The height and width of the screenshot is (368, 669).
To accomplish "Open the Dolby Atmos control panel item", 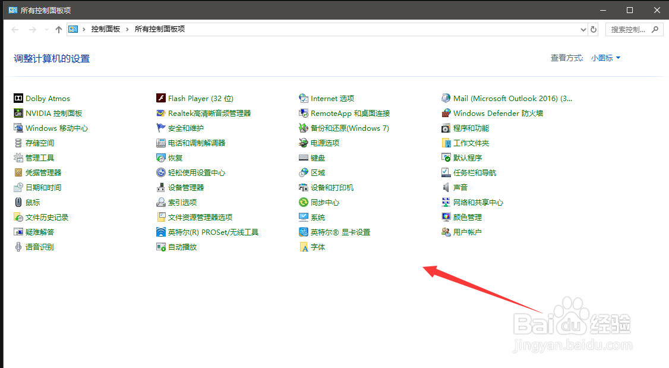I will [x=47, y=98].
